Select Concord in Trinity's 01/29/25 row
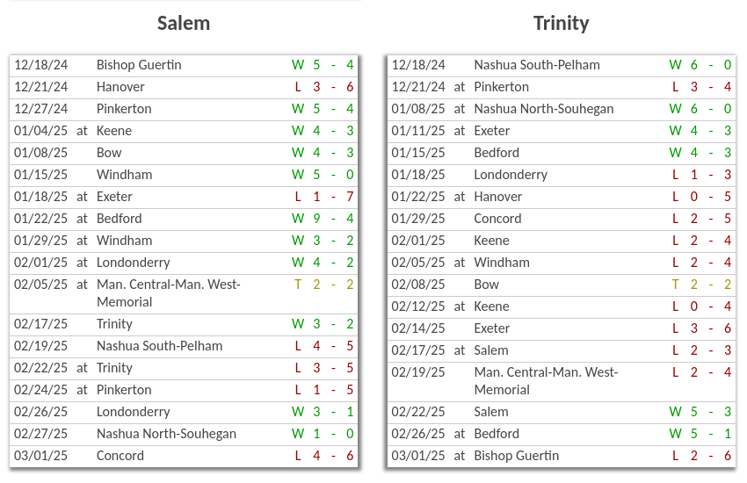747x483 pixels. tap(497, 219)
